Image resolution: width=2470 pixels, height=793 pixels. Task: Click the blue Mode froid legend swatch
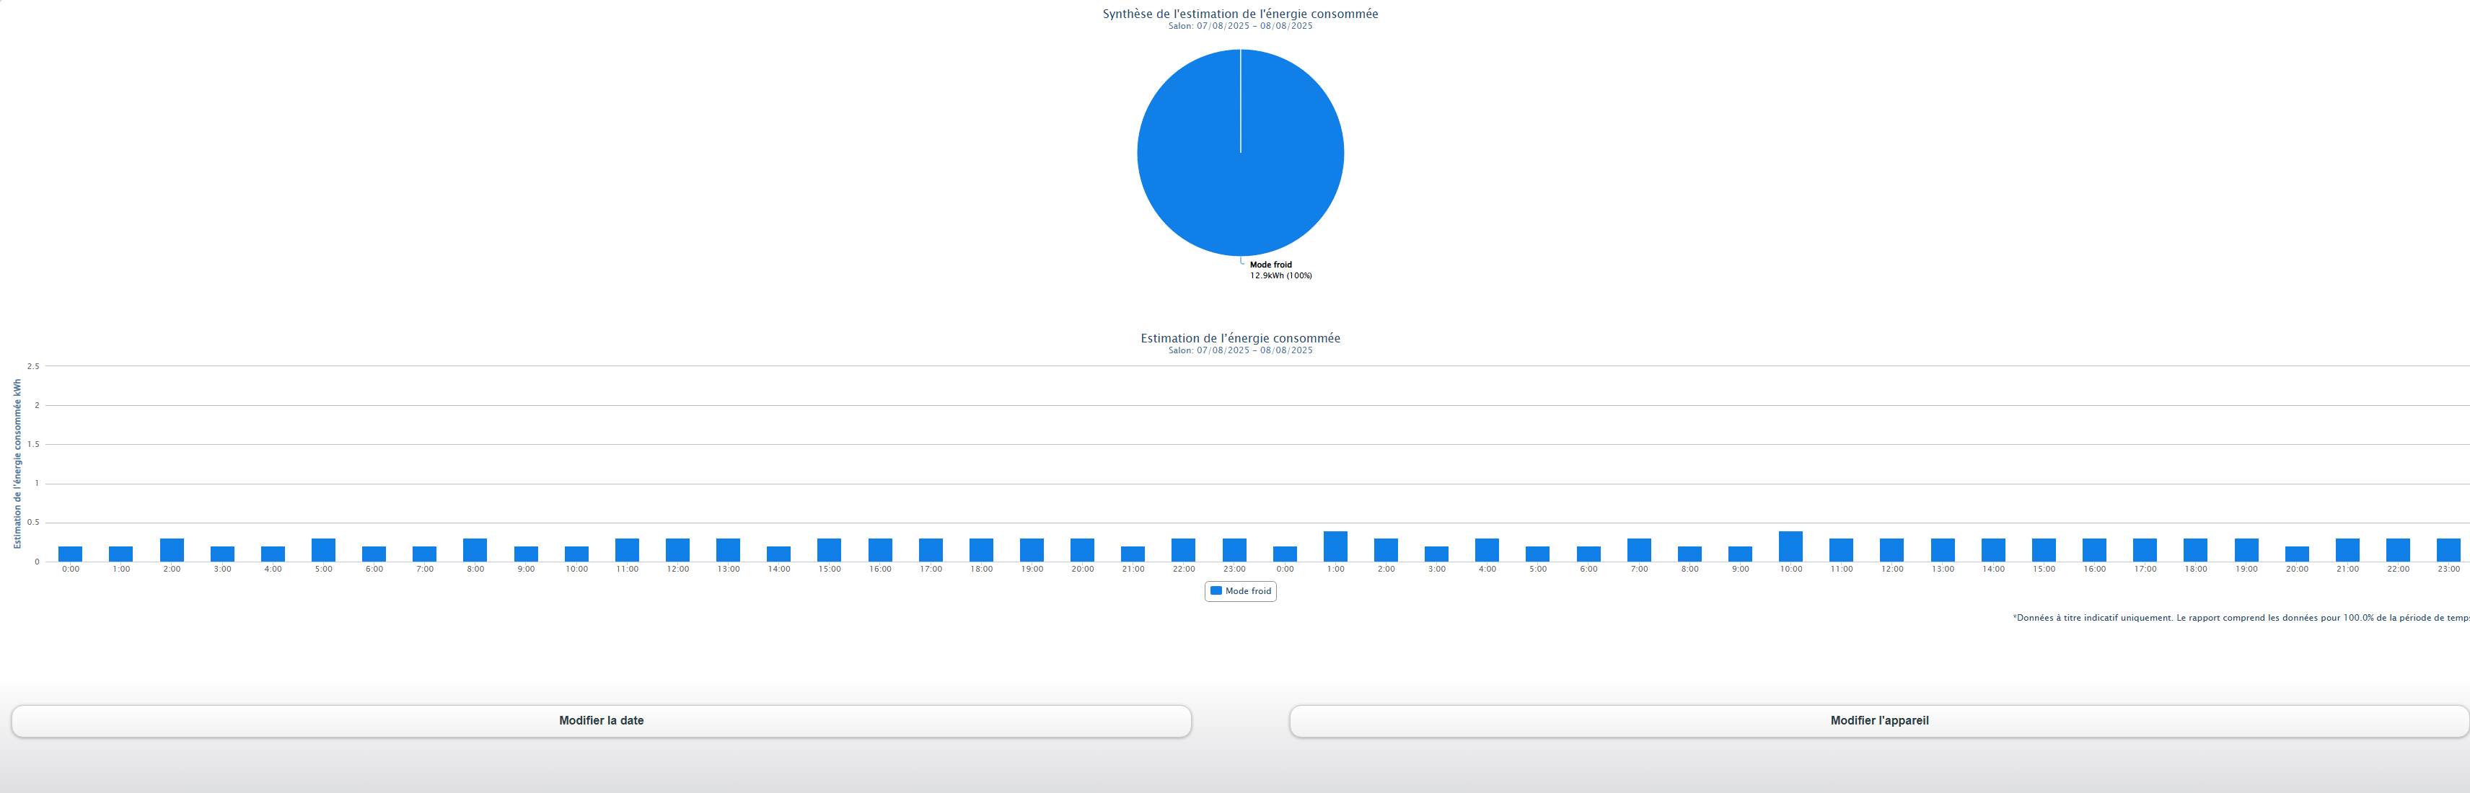(x=1216, y=591)
